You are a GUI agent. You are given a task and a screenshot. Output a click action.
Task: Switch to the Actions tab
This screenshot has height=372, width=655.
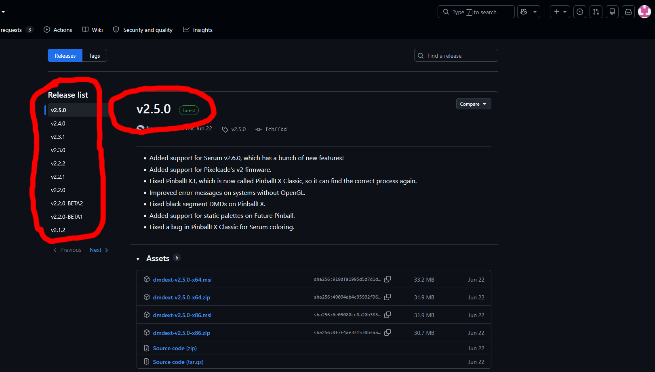pos(58,30)
